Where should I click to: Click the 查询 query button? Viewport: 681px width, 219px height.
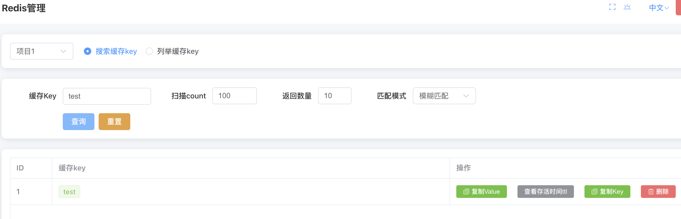[x=78, y=121]
